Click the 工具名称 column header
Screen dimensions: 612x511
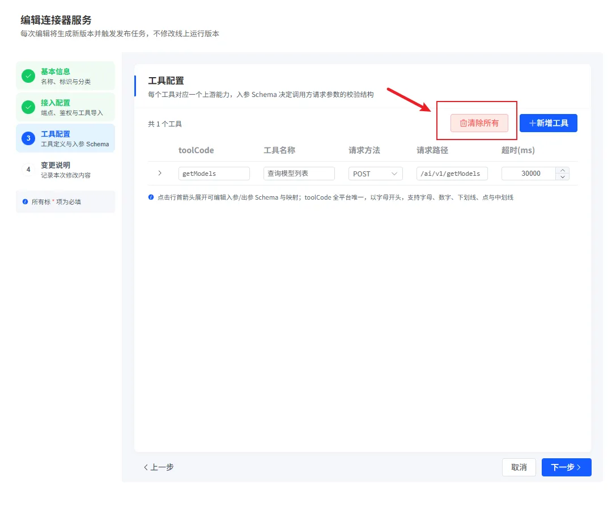pos(279,150)
